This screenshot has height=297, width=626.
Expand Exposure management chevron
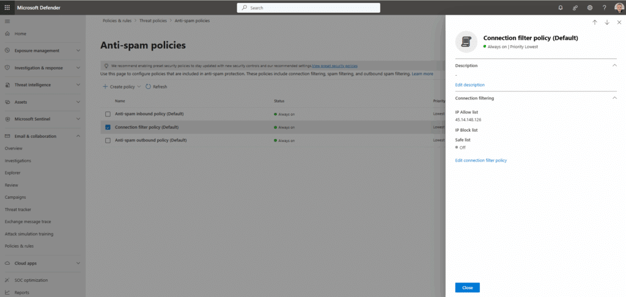(78, 51)
